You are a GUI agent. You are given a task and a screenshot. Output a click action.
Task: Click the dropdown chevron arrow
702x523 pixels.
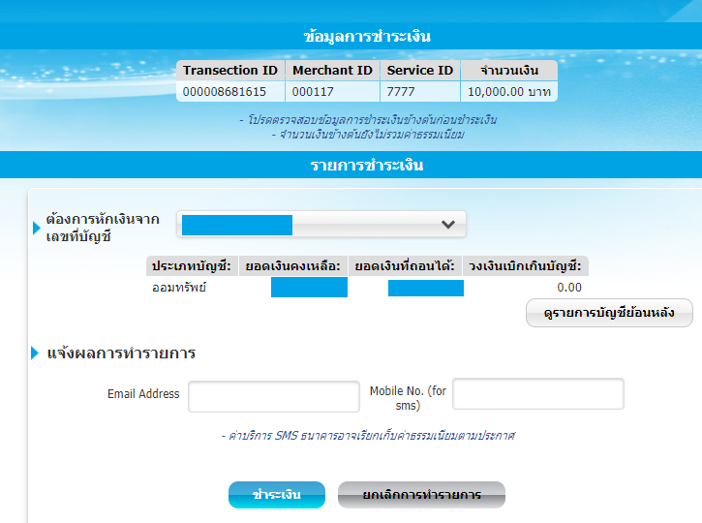pos(448,225)
